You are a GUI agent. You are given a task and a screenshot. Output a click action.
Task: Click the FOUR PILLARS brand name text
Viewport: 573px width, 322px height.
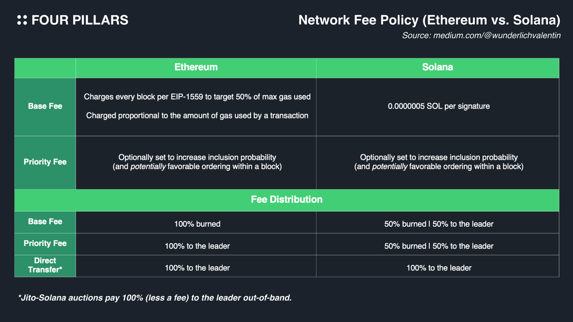(x=80, y=20)
